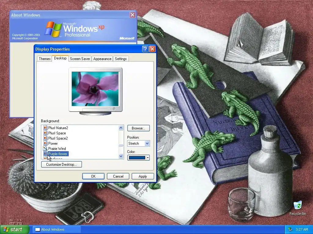Click the Prairie Wind bitmap icon
Viewport: 313px width, 234px height.
[x=46, y=148]
